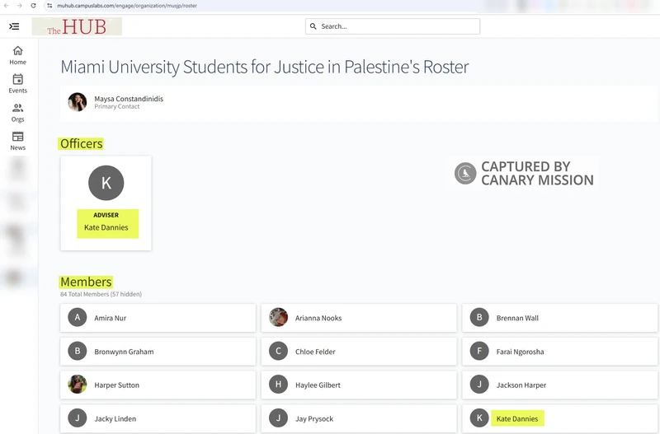Image resolution: width=660 pixels, height=434 pixels.
Task: Open member Farai Ngorosha
Action: coord(560,352)
